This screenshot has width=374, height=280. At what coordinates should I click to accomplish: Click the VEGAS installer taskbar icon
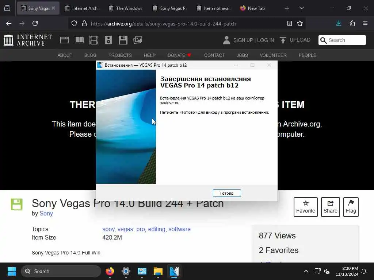(174, 271)
